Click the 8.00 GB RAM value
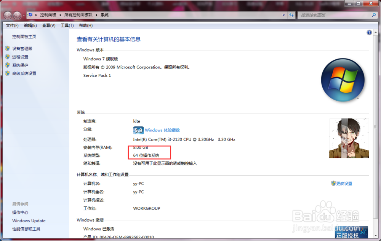Screen dimensions: 381x241 [x=141, y=147]
